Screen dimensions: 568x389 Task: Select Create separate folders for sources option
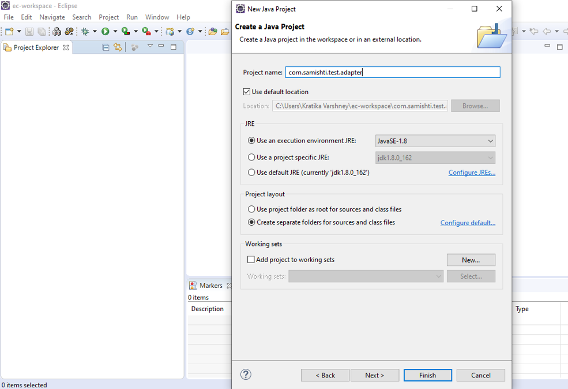pos(251,222)
